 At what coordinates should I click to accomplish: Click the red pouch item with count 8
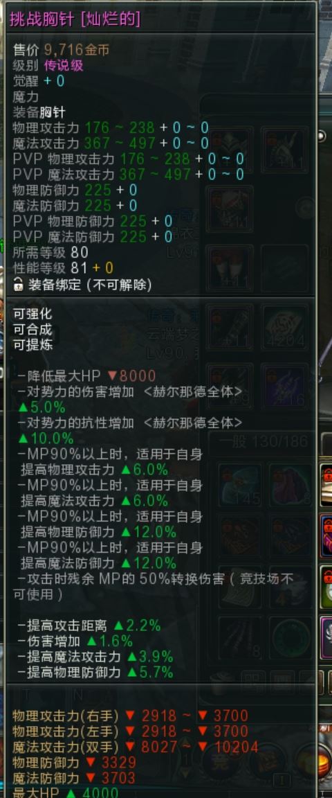tap(290, 485)
